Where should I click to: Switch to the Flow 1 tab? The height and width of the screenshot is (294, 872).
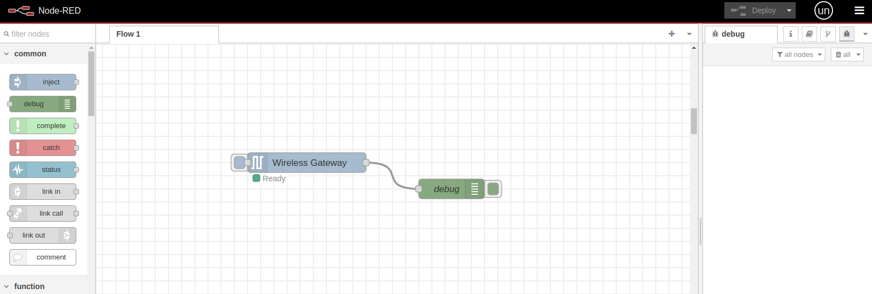[x=164, y=34]
